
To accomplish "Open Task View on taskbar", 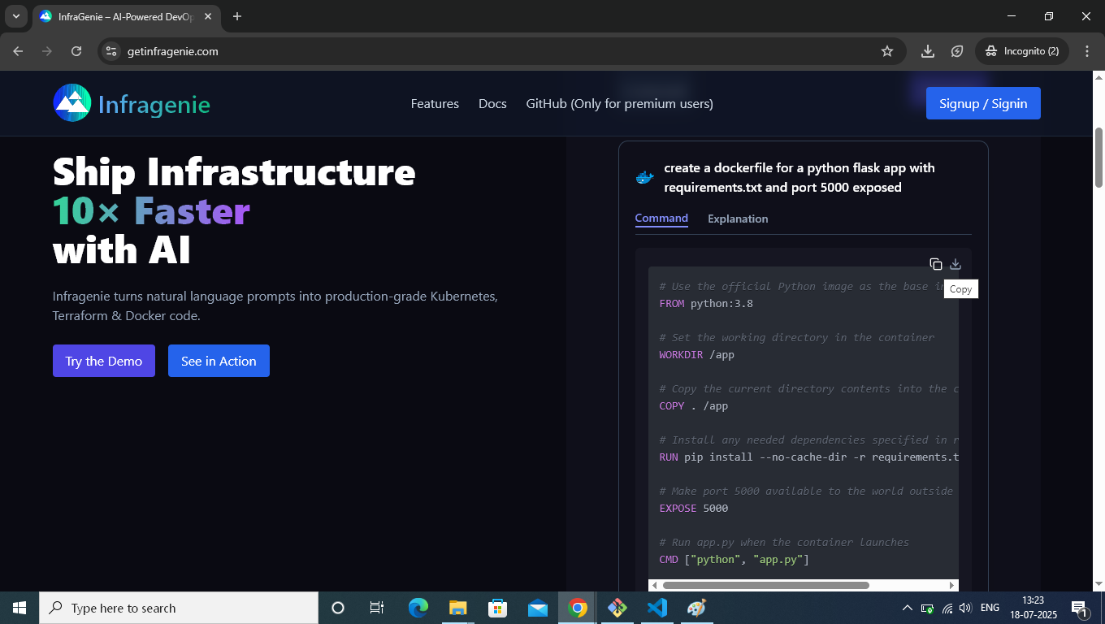I will pyautogui.click(x=377, y=608).
